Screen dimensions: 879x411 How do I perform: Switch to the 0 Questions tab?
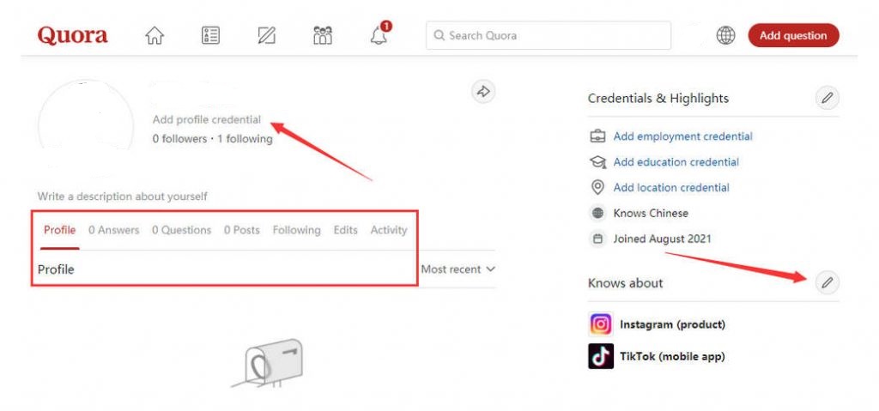tap(181, 230)
